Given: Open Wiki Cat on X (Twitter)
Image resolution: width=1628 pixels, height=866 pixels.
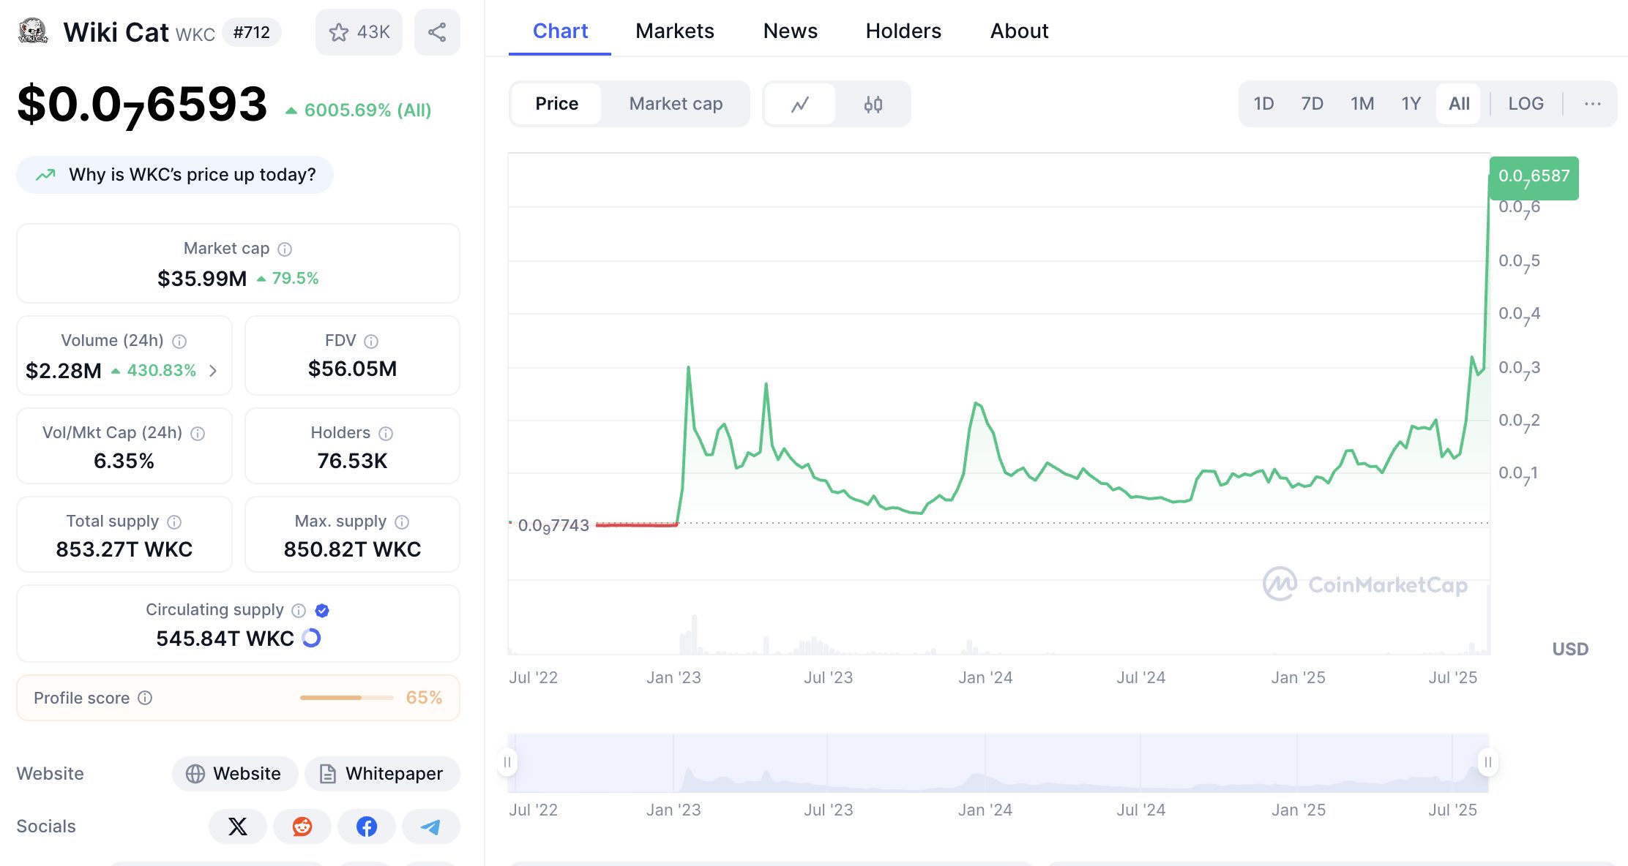Looking at the screenshot, I should 237,826.
